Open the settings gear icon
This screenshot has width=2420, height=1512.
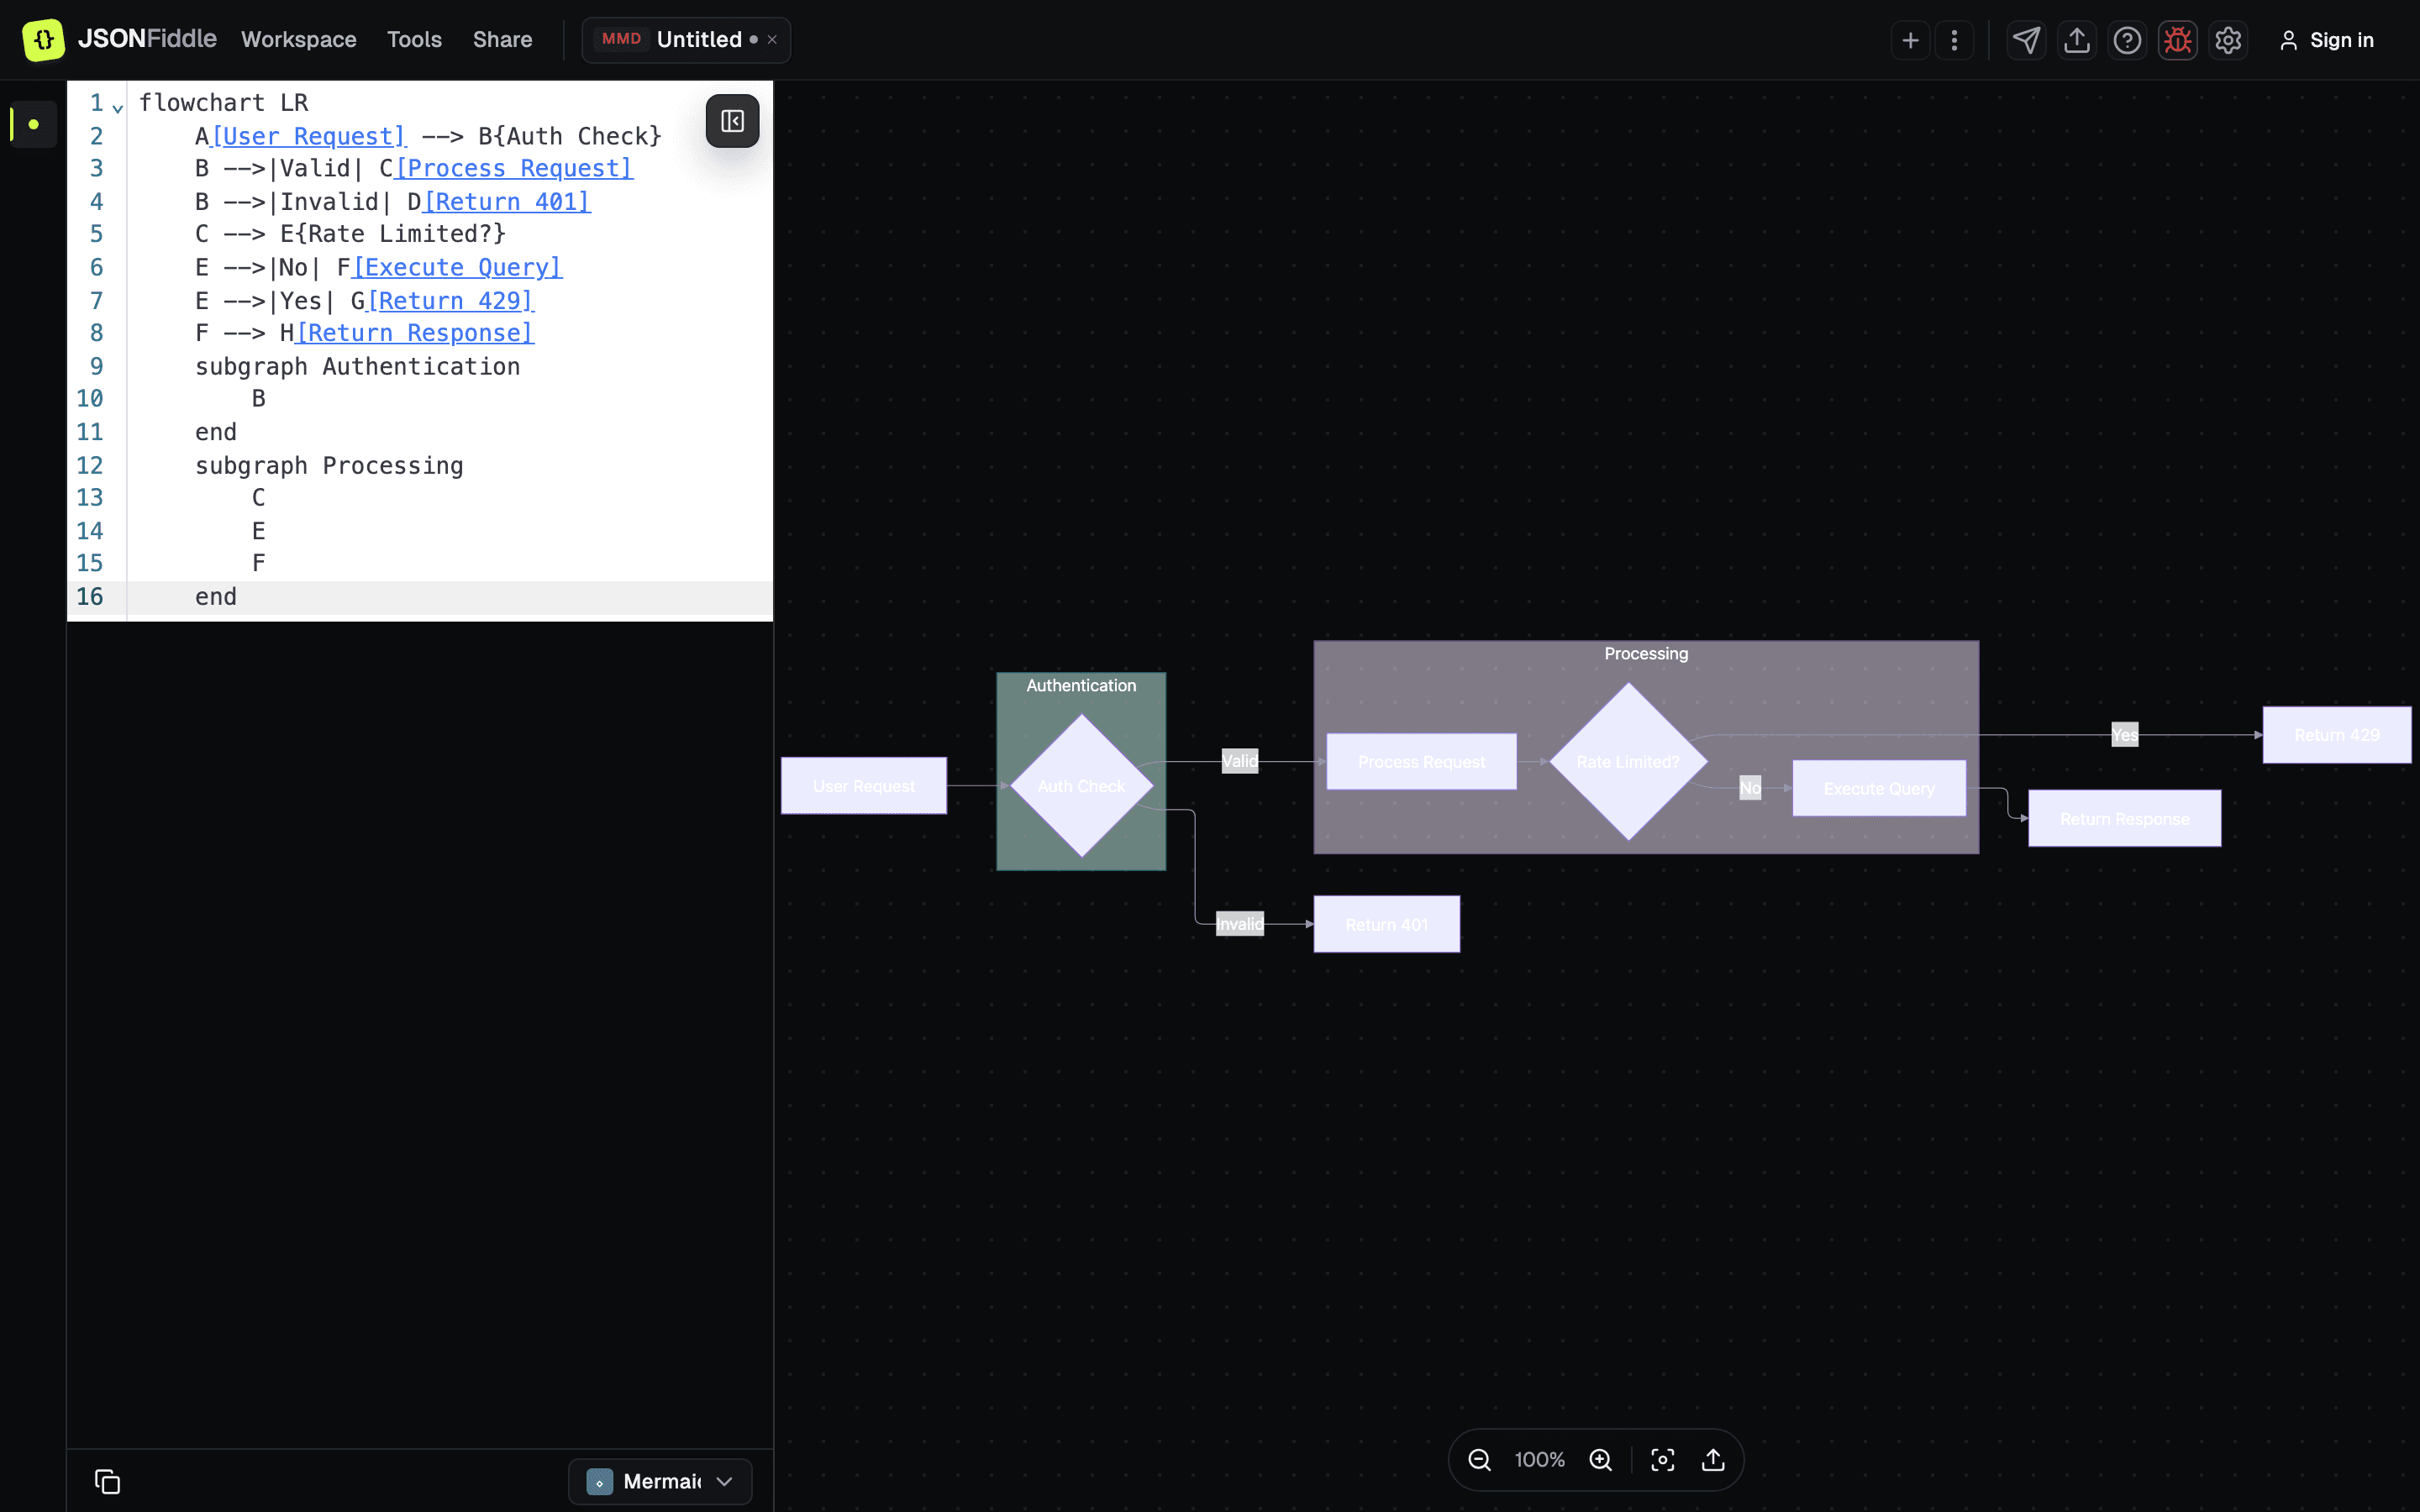tap(2228, 40)
